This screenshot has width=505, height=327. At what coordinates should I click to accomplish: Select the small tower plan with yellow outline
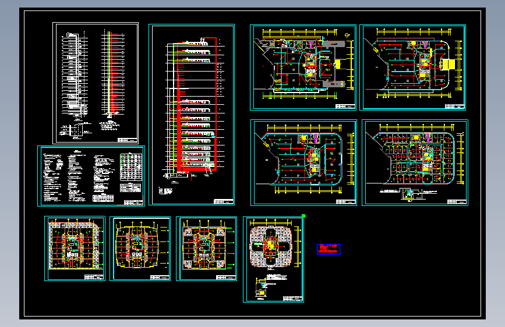[x=140, y=249]
